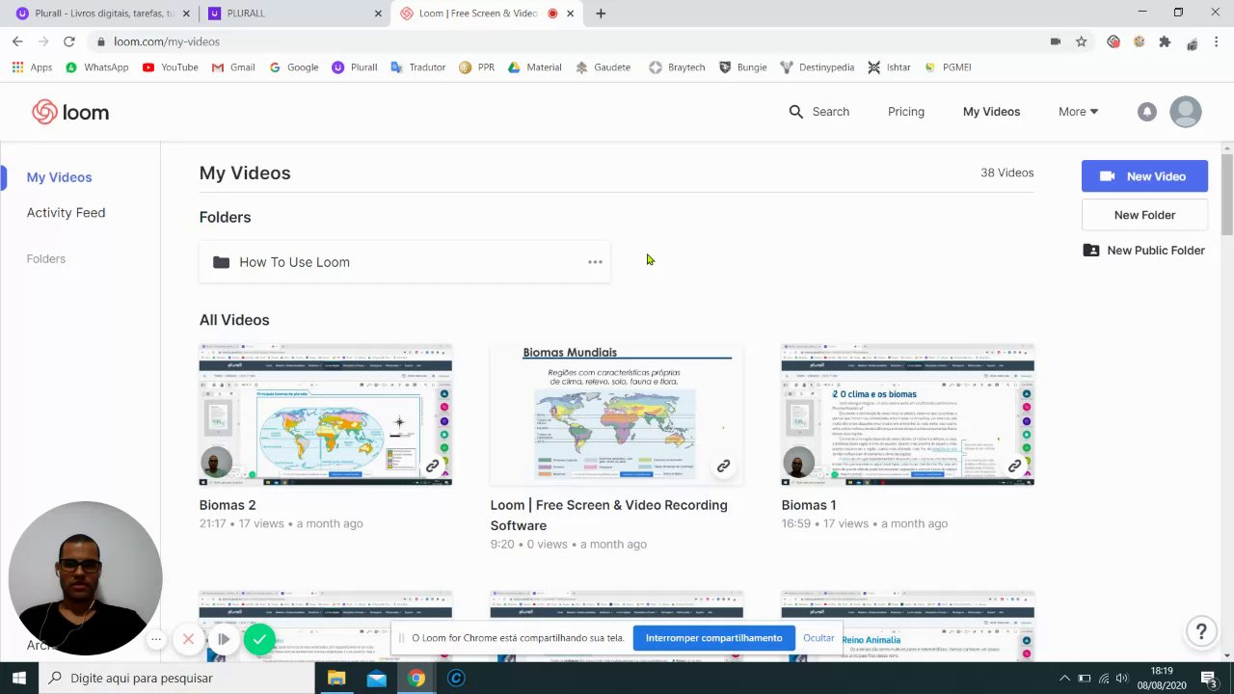
Task: Open WhatsApp bookmark
Action: click(x=96, y=67)
